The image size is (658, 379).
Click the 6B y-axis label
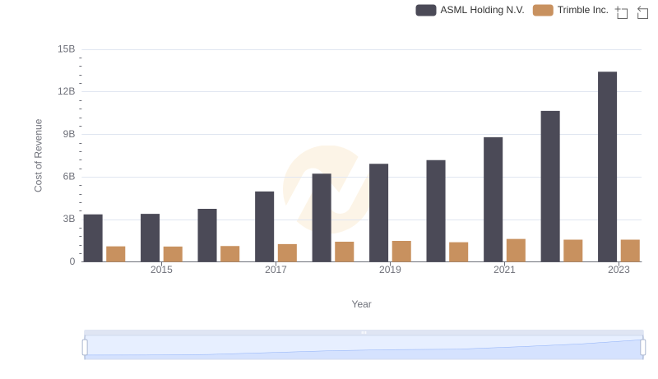[x=69, y=177]
